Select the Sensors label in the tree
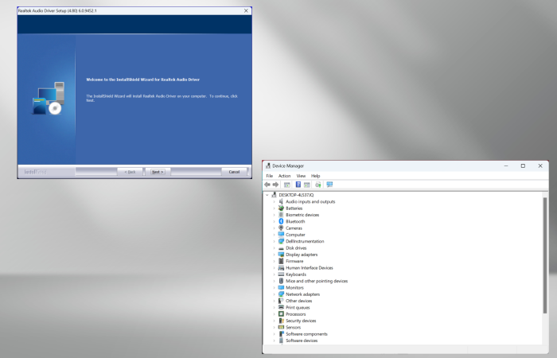Image resolution: width=557 pixels, height=358 pixels. pyautogui.click(x=293, y=328)
